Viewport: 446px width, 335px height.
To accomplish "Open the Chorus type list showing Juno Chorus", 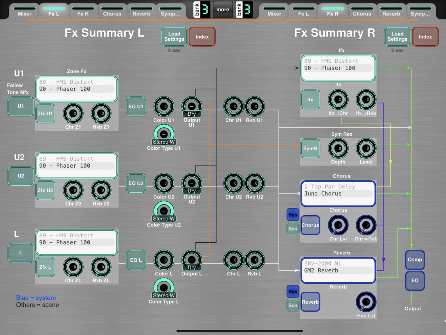I will [338, 194].
